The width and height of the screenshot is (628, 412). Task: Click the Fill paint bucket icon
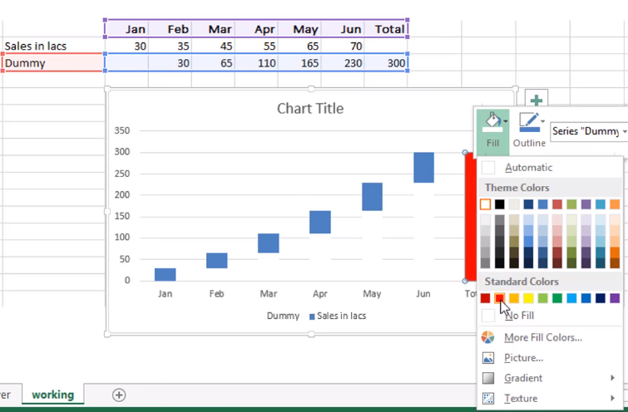click(492, 122)
